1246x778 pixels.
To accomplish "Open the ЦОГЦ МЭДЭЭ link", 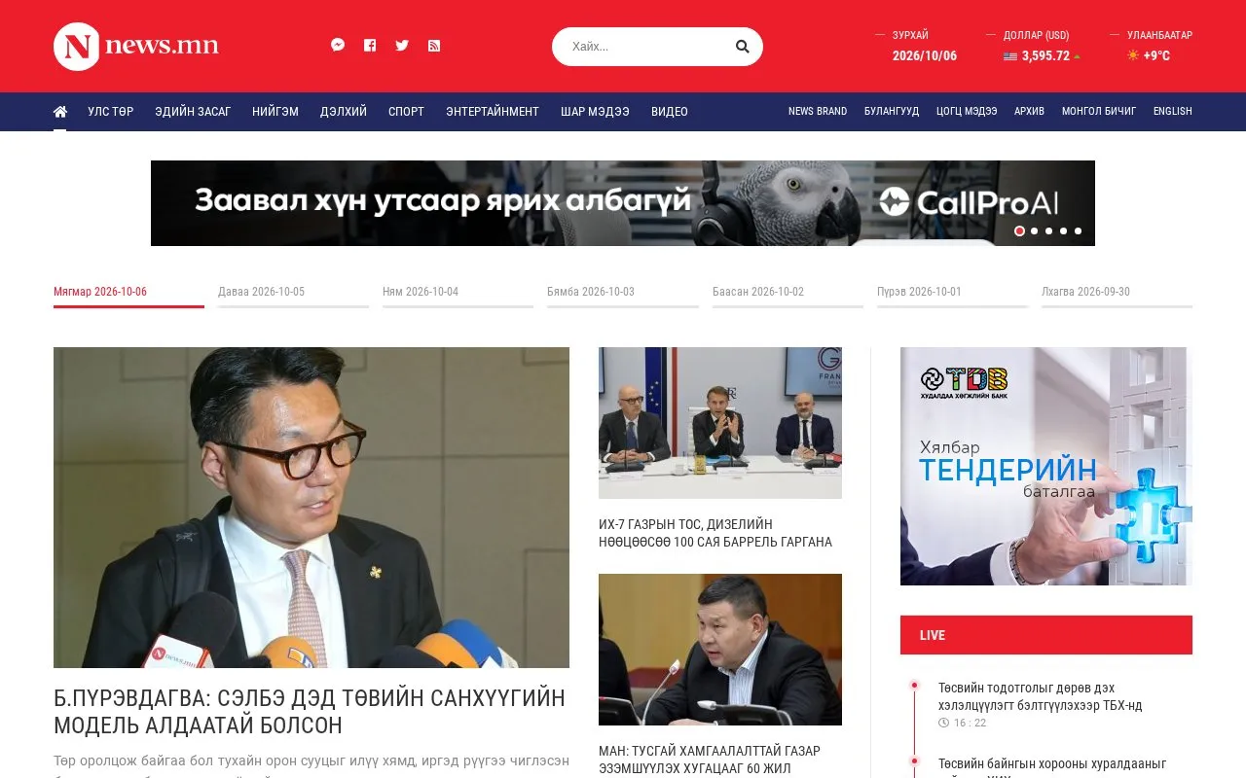I will tap(967, 112).
